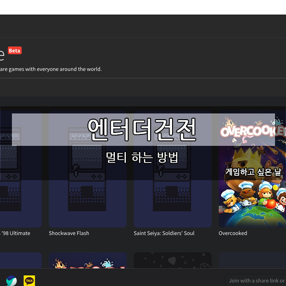
Task: Open the second-row Overcooked thumbnail with flames
Action: [88, 260]
